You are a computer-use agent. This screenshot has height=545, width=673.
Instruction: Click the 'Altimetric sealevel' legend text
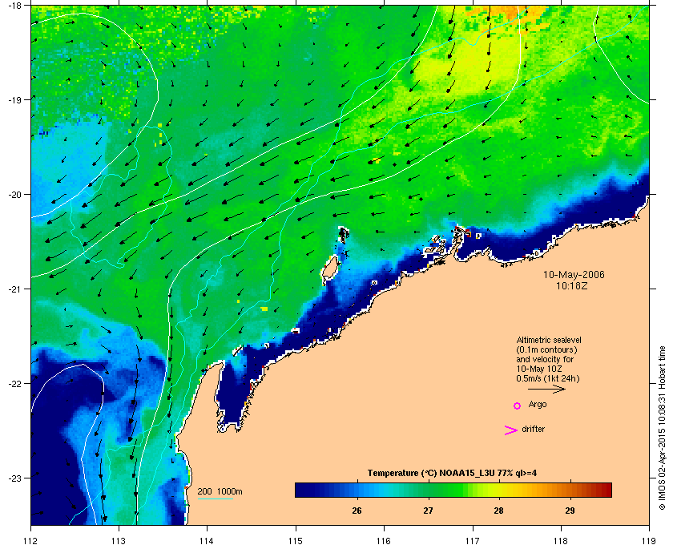[549, 340]
